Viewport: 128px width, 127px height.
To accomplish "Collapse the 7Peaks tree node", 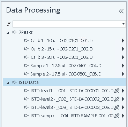I will [8, 33].
